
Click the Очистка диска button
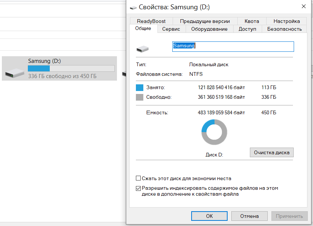click(272, 152)
